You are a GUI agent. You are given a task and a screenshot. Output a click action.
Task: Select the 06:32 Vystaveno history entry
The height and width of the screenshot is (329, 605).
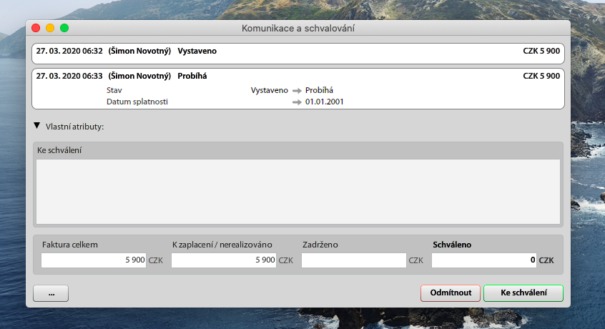297,51
